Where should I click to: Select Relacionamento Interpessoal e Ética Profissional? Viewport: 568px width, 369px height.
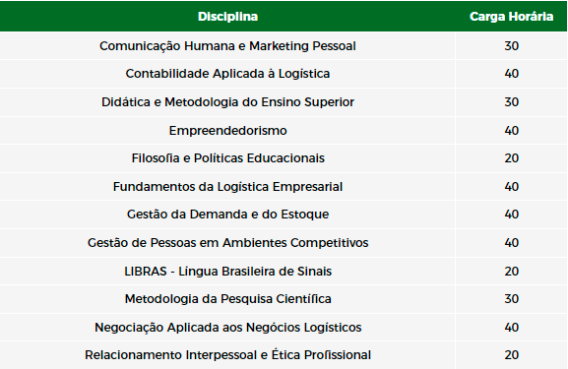(227, 355)
